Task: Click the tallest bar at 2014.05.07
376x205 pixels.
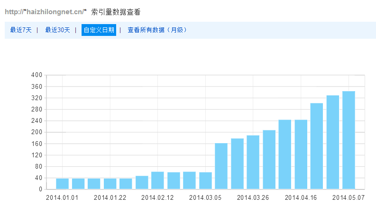Action: click(x=348, y=140)
